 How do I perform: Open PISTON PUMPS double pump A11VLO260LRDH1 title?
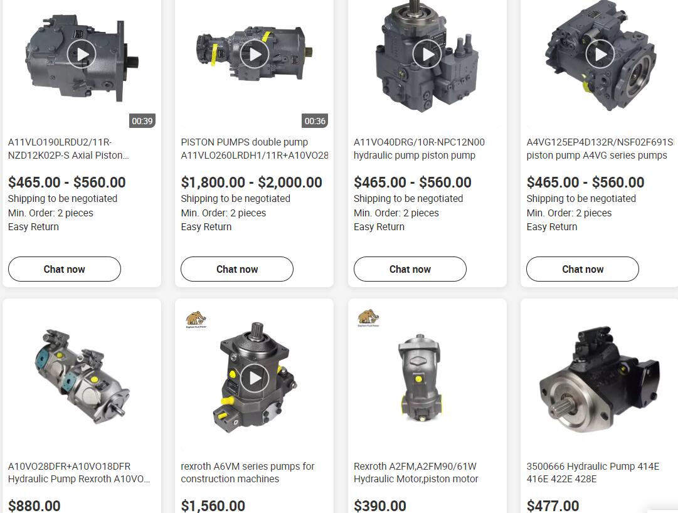(x=254, y=149)
